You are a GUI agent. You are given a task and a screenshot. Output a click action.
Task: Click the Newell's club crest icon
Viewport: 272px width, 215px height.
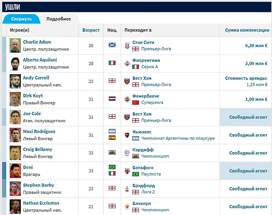(x=127, y=135)
